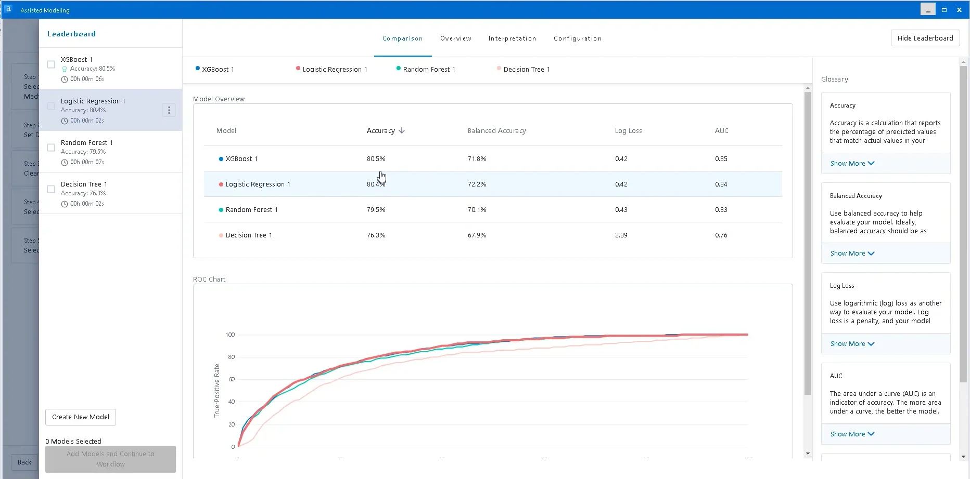The width and height of the screenshot is (970, 479).
Task: Click Hide Leaderboard button
Action: [925, 38]
